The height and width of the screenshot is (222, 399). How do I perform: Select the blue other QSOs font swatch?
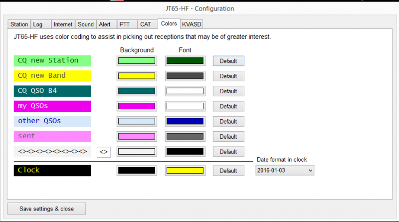click(185, 121)
